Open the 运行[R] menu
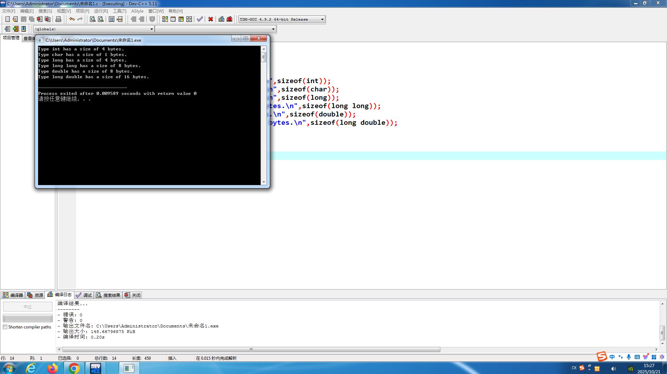Viewport: 667px width, 374px height. (x=101, y=11)
